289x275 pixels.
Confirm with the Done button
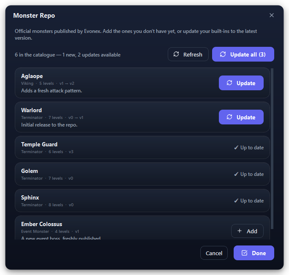254,253
